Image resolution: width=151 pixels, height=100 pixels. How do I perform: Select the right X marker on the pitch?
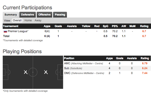click(46, 72)
